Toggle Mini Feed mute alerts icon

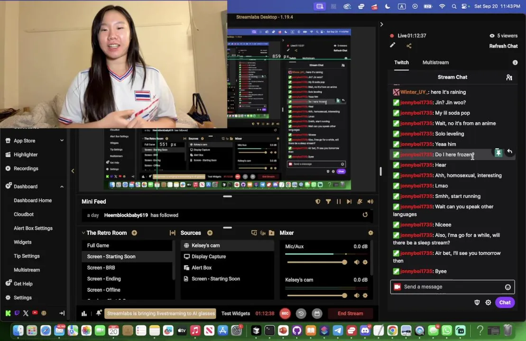point(360,201)
